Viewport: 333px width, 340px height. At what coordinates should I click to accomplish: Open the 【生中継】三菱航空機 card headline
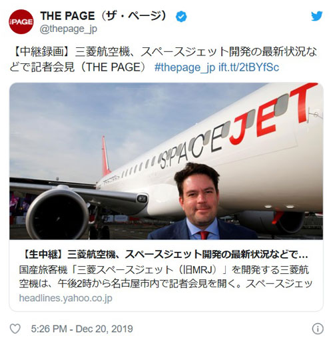(x=164, y=255)
